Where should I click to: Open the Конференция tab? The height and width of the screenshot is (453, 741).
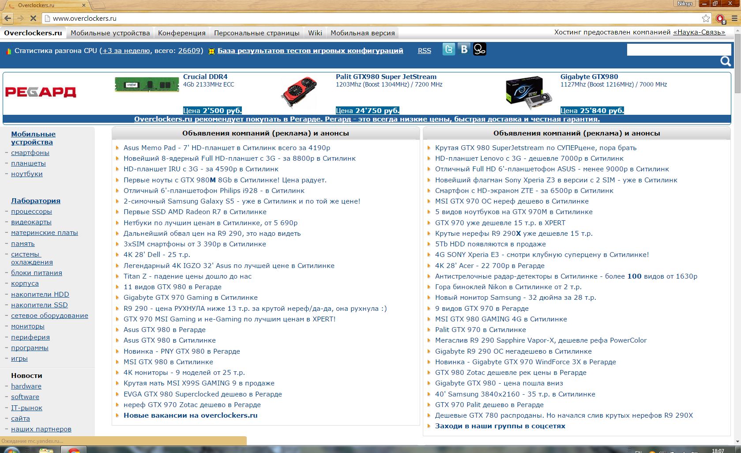tap(182, 33)
